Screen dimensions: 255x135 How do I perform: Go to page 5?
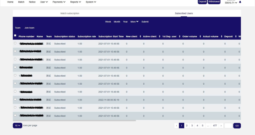pos(203,126)
